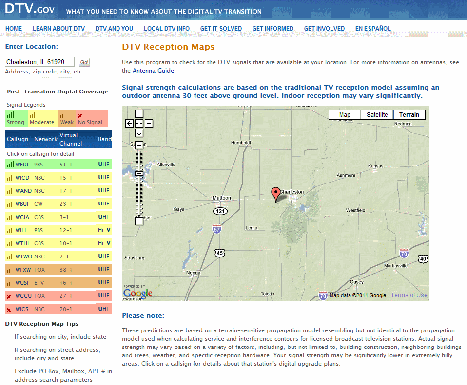The image size is (467, 385).
Task: Open the map Terms of Use link
Action: (409, 295)
